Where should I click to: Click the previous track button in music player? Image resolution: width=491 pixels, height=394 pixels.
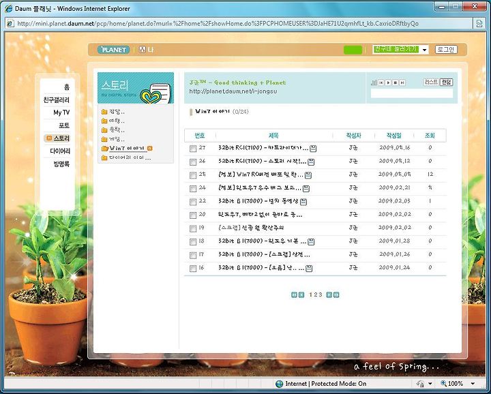pyautogui.click(x=381, y=82)
